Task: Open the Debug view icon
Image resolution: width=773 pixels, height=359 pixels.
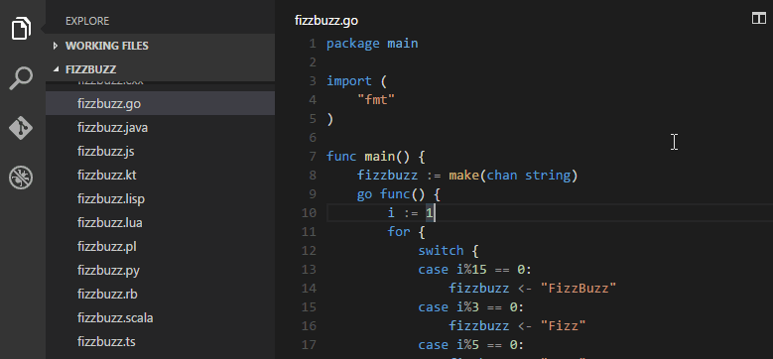Action: 21,178
